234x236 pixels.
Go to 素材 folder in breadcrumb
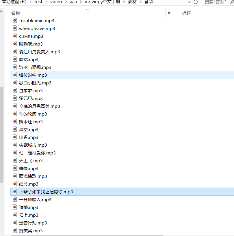pyautogui.click(x=132, y=2)
